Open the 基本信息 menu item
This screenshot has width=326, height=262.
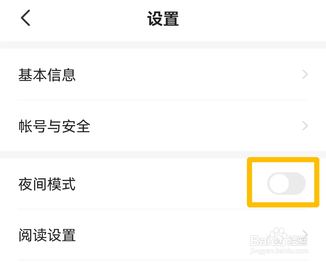47,75
